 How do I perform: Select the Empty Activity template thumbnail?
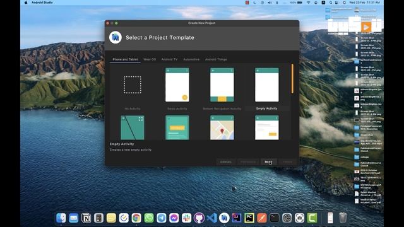pyautogui.click(x=266, y=84)
